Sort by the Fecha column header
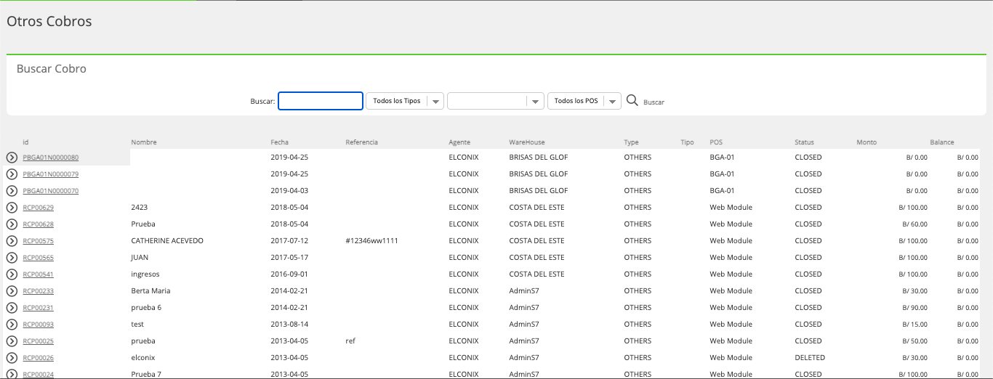Screen dimensions: 993x379 pyautogui.click(x=279, y=142)
